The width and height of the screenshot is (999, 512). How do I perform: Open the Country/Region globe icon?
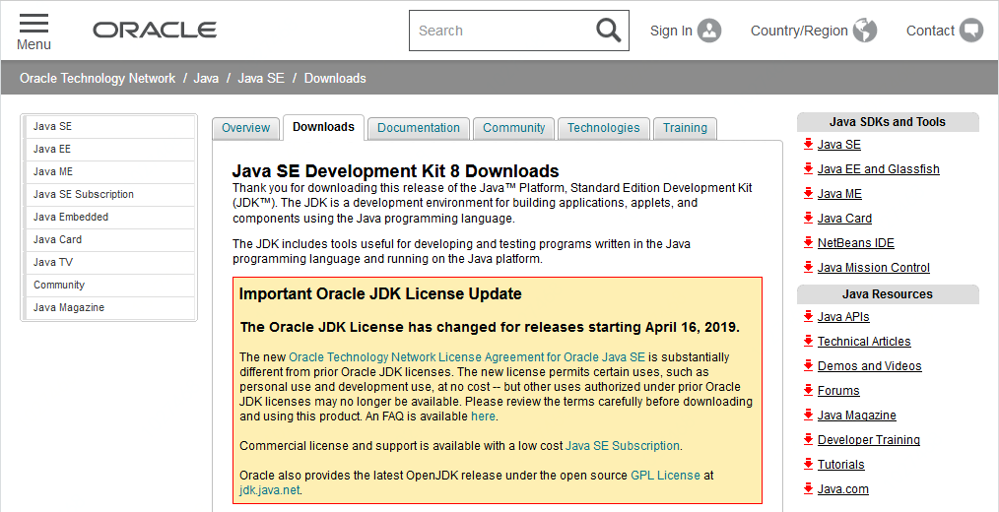(865, 31)
